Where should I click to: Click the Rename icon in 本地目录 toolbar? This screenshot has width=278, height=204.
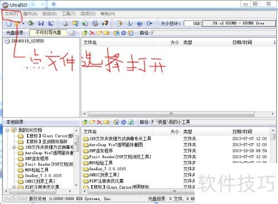(106, 122)
